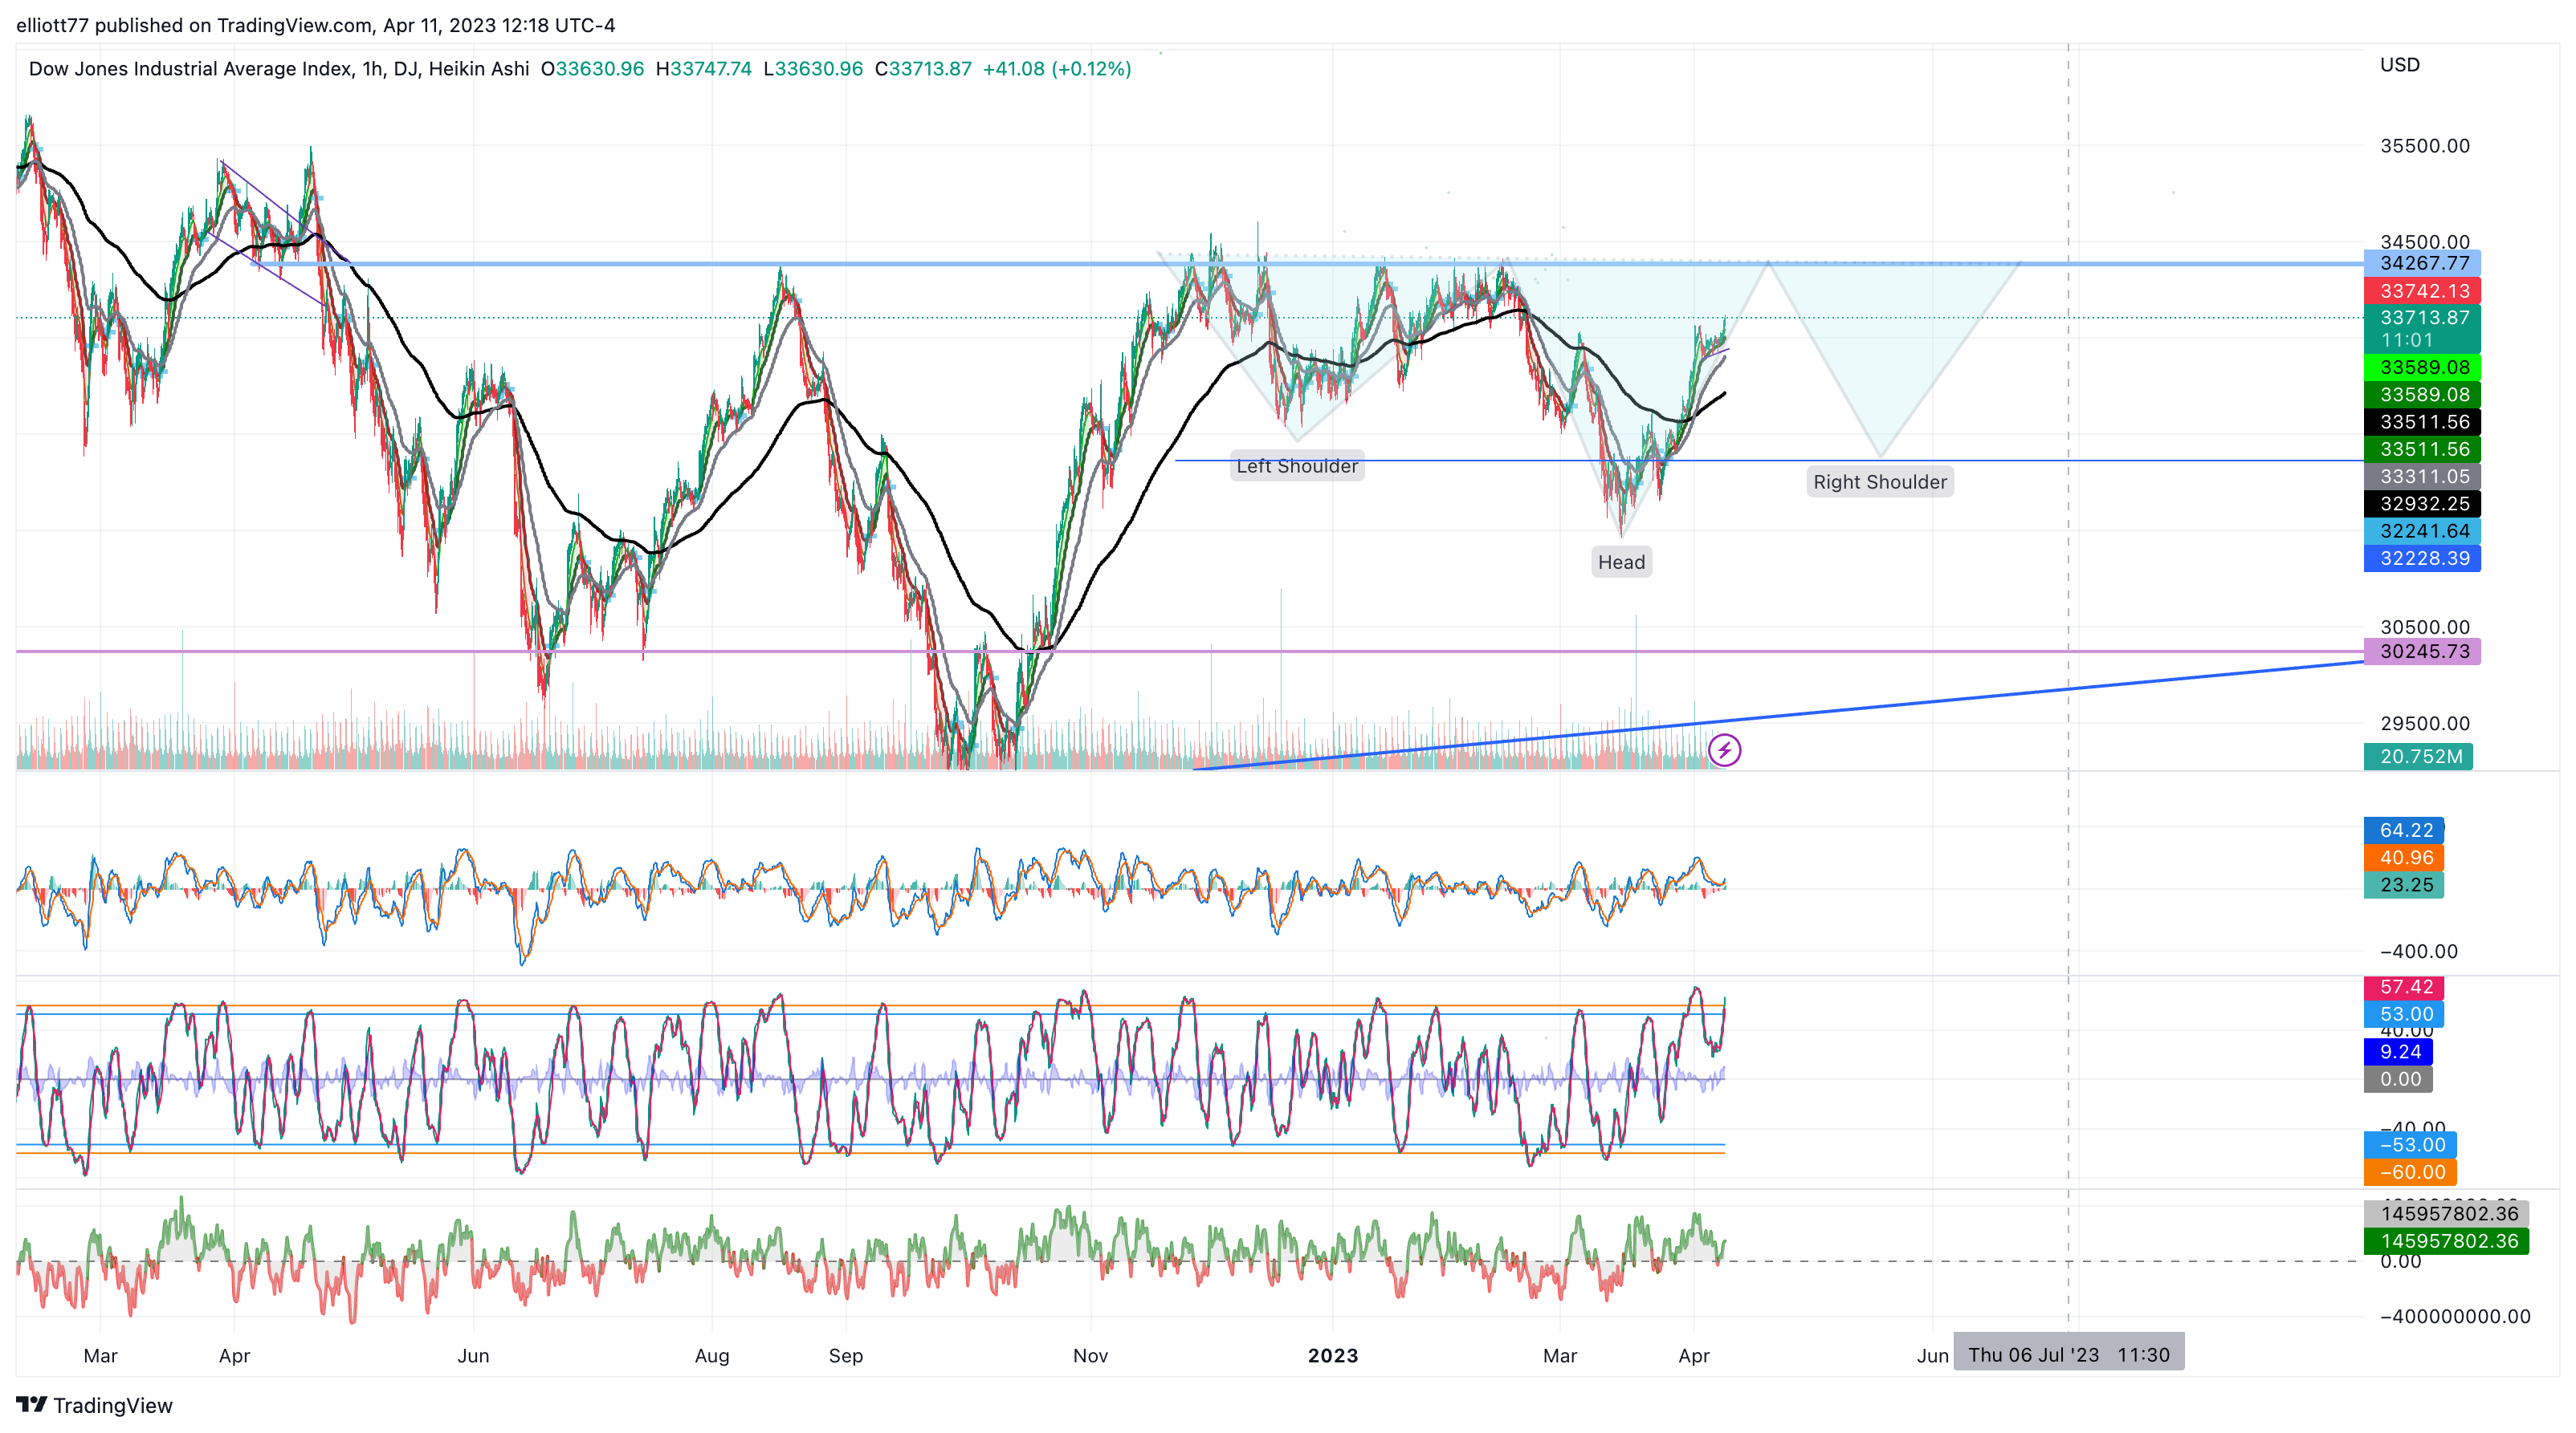Click the gray 0.00 oscillator tag
2576x1433 pixels.
pyautogui.click(x=2398, y=1079)
